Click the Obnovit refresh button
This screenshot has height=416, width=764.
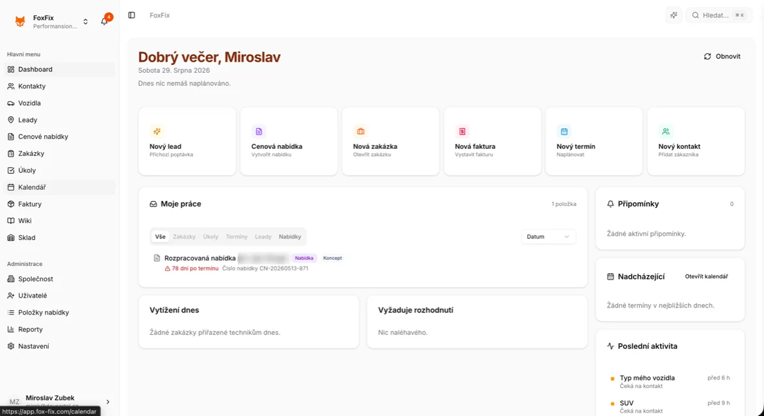[x=722, y=57]
